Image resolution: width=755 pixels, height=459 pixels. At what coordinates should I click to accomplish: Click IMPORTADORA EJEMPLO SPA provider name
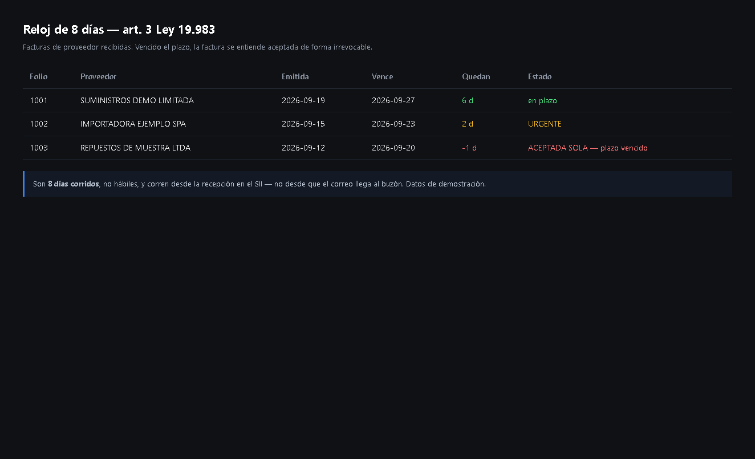coord(133,124)
